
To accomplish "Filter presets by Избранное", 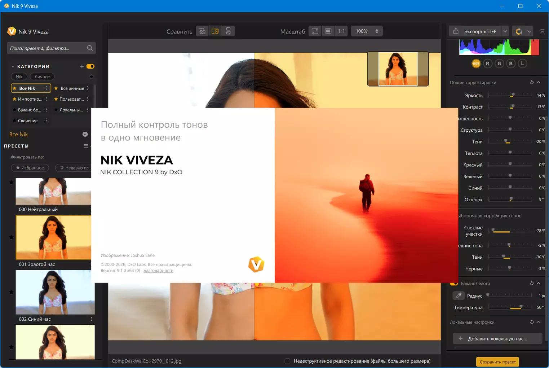I will (30, 168).
